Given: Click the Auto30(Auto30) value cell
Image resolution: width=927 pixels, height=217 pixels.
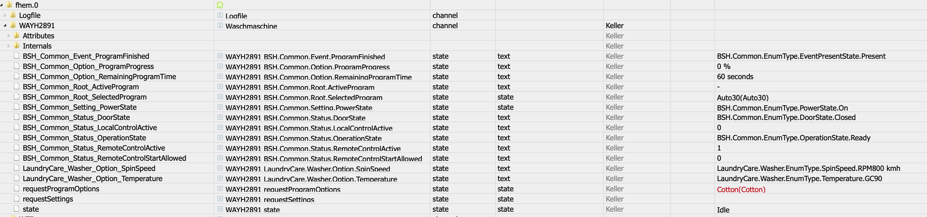Looking at the screenshot, I should point(742,97).
